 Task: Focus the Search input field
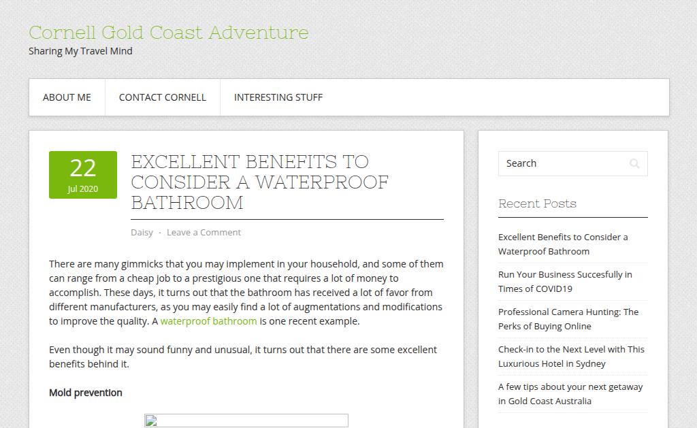point(572,163)
